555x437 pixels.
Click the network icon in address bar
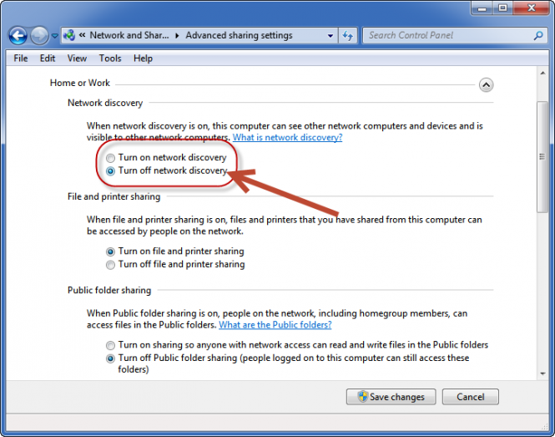[x=70, y=36]
